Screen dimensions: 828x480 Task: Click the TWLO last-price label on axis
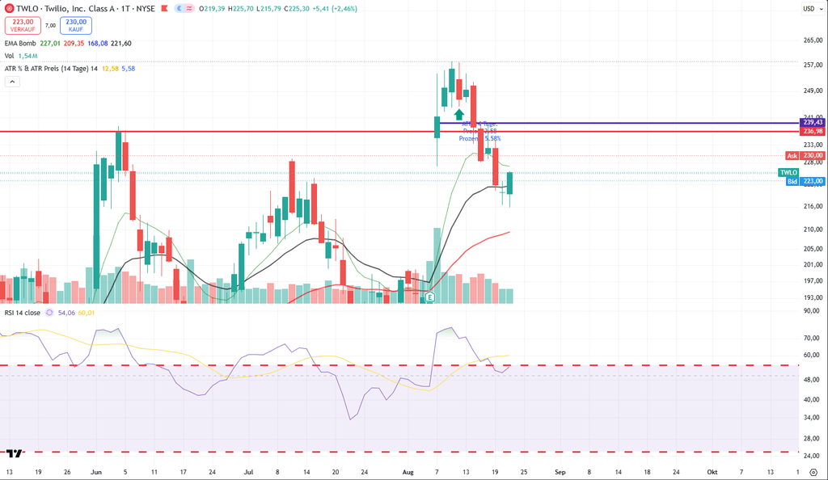point(788,172)
